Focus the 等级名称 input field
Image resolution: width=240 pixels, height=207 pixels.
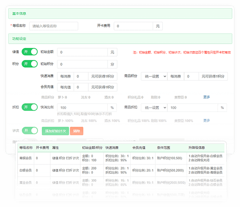point(54,26)
